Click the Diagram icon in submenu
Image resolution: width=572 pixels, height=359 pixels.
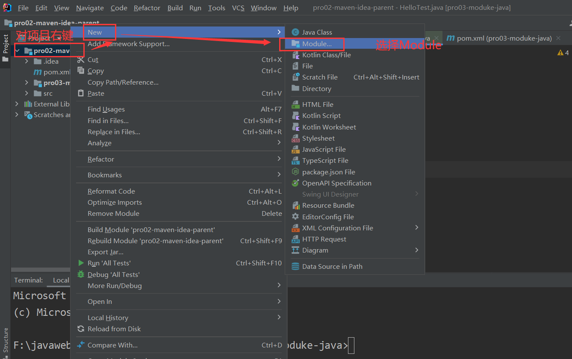(295, 250)
